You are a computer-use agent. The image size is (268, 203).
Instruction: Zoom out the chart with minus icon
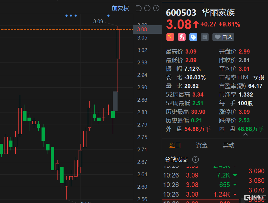click(x=147, y=8)
